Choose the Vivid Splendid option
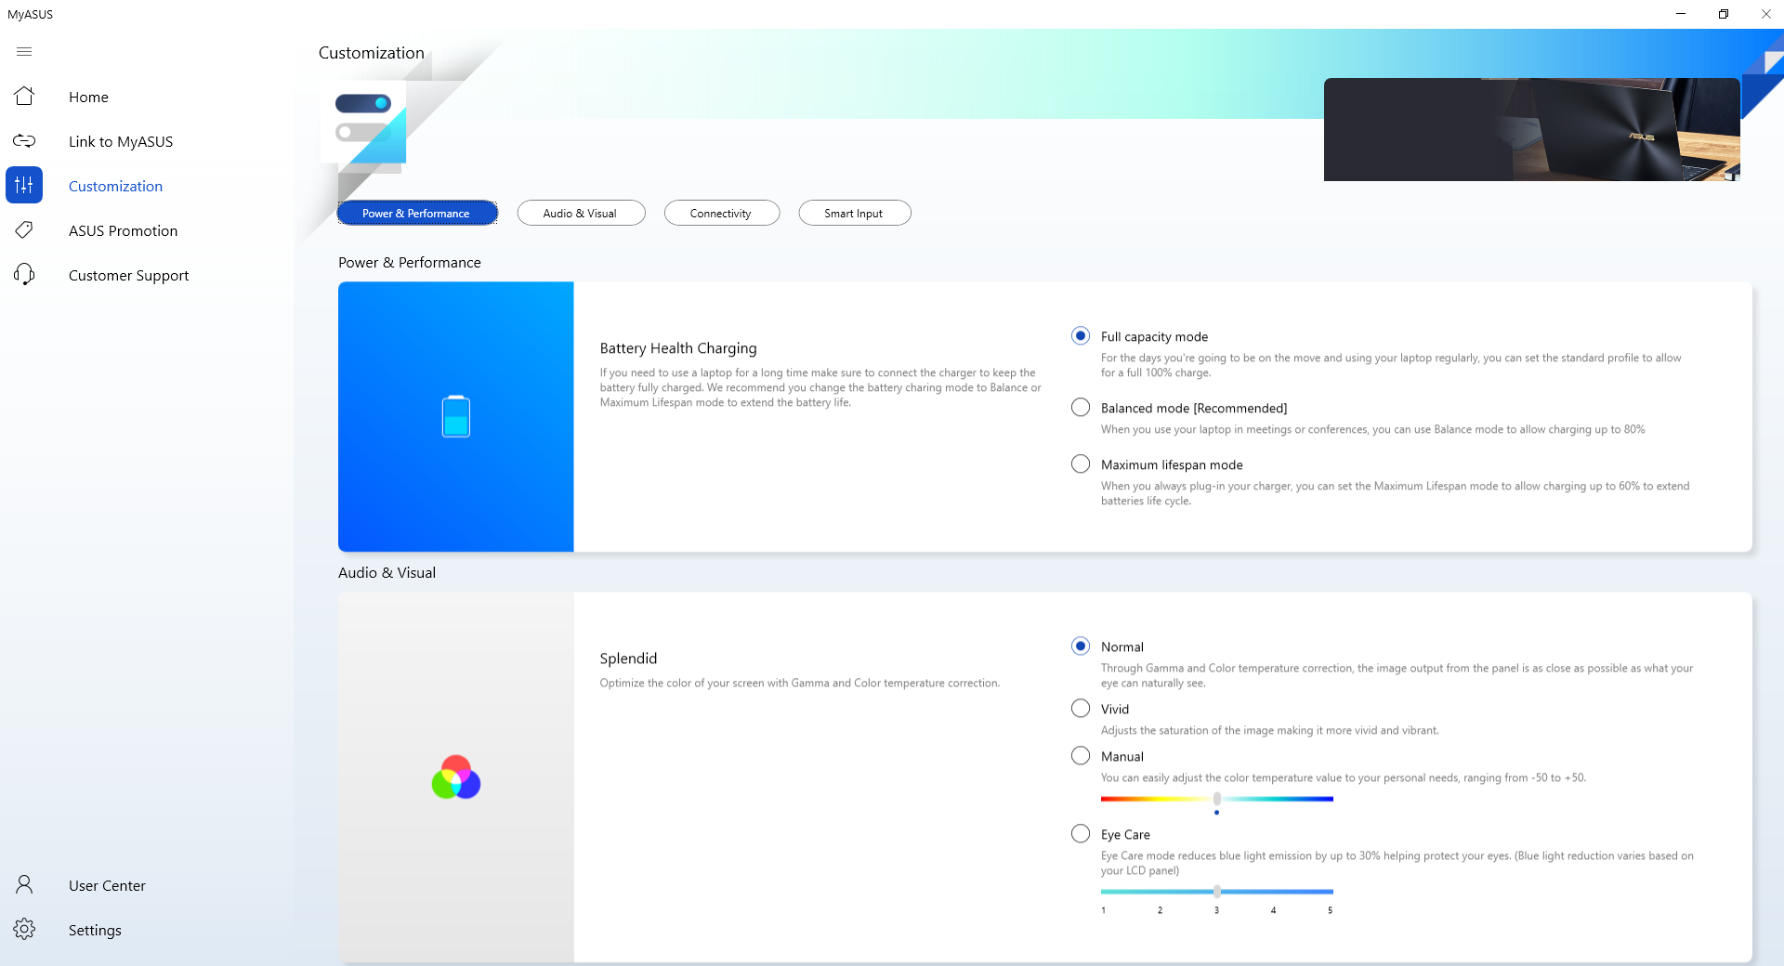The image size is (1784, 966). click(x=1081, y=709)
